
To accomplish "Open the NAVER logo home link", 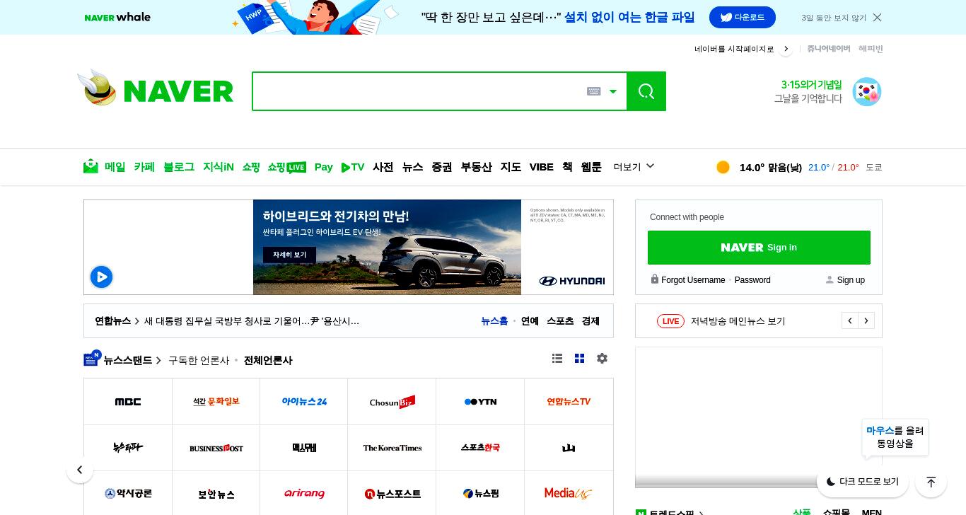I will (178, 91).
